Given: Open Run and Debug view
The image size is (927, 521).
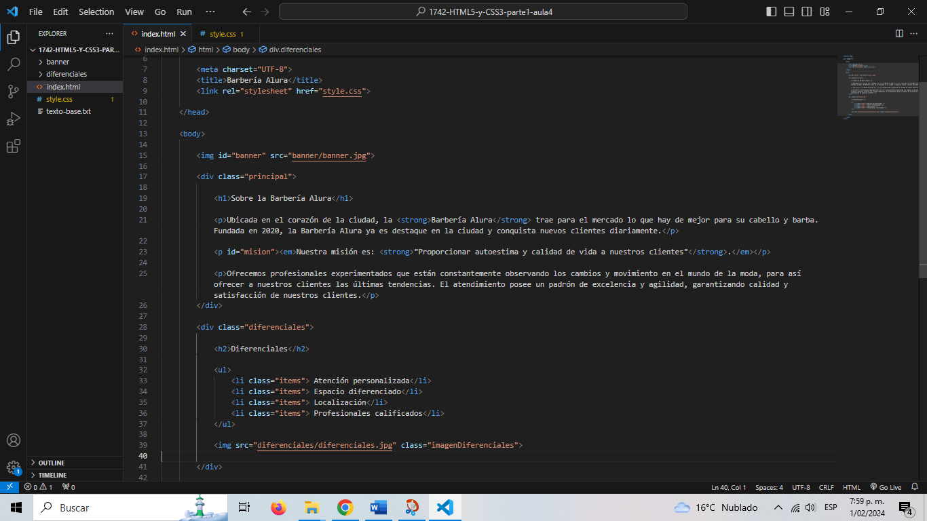Looking at the screenshot, I should [13, 119].
